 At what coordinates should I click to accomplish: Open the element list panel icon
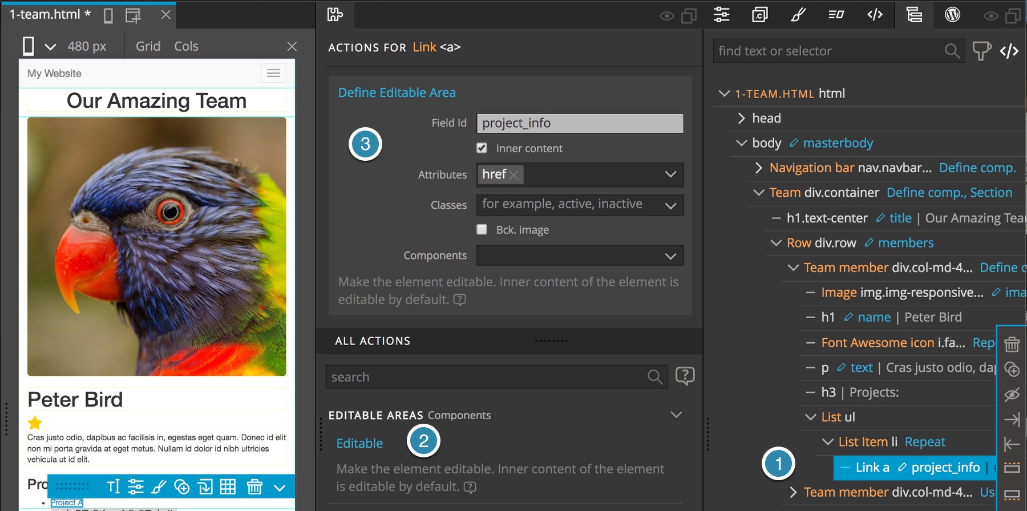coord(836,14)
